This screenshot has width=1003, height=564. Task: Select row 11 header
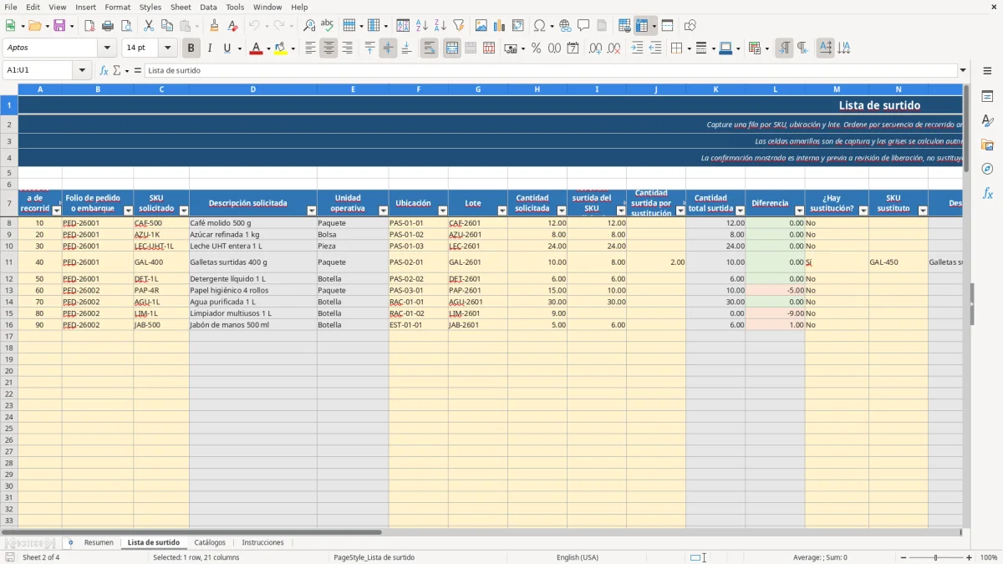8,262
